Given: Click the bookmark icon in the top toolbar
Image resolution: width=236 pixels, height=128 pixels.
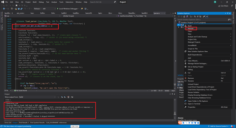Looking at the screenshot, I should point(17,6).
